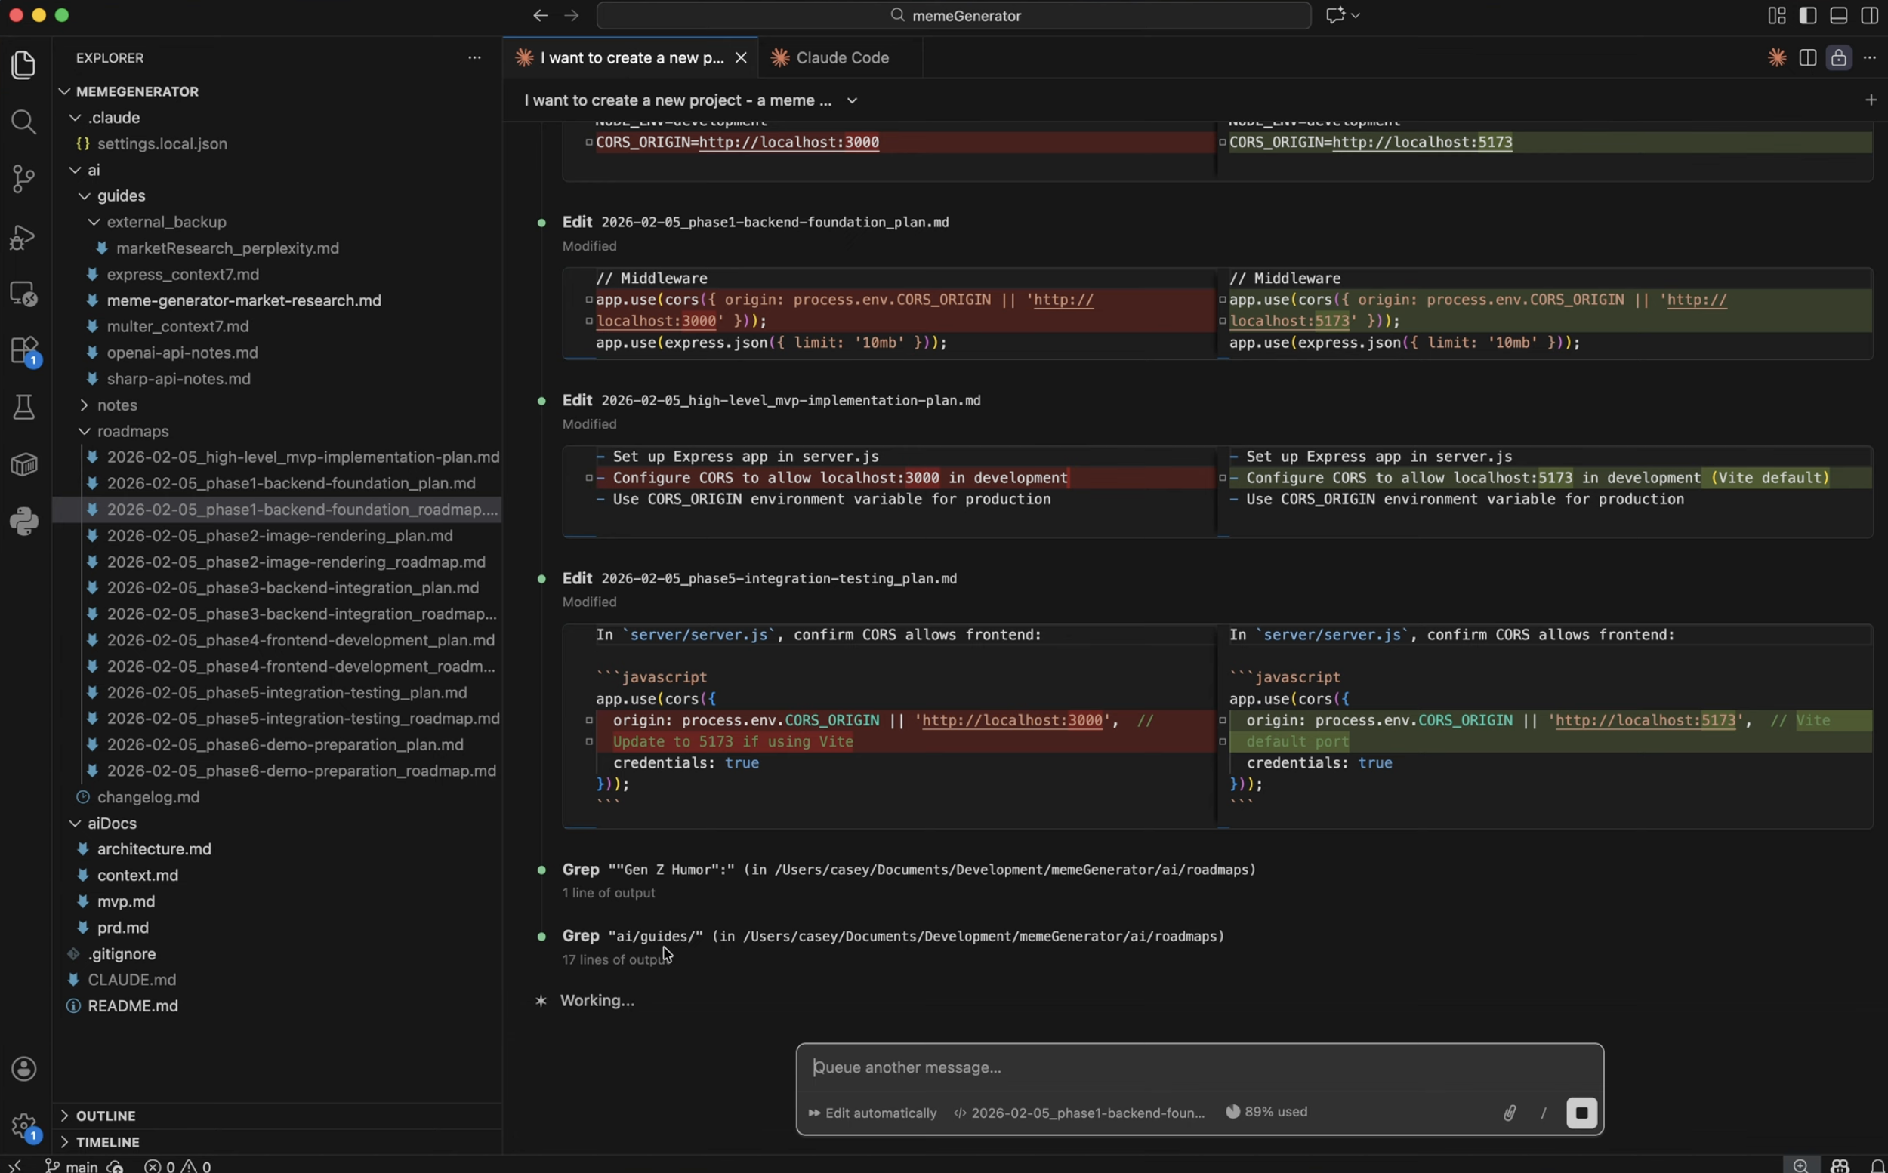Split the editor to the right

(x=1808, y=57)
